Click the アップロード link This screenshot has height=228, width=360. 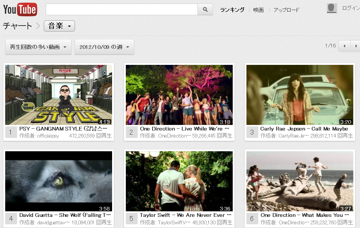coord(286,10)
